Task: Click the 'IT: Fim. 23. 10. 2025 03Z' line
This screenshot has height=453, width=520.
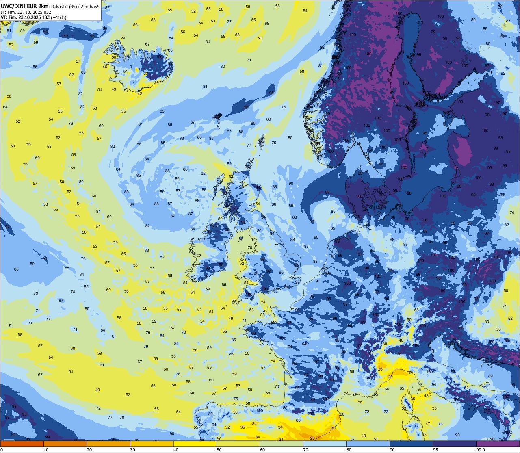Action: 25,12
